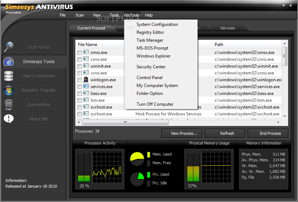The width and height of the screenshot is (298, 202).
Task: Open the View menu
Action: (x=97, y=15)
